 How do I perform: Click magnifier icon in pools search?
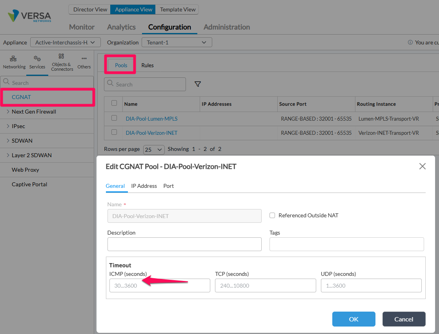pyautogui.click(x=110, y=84)
